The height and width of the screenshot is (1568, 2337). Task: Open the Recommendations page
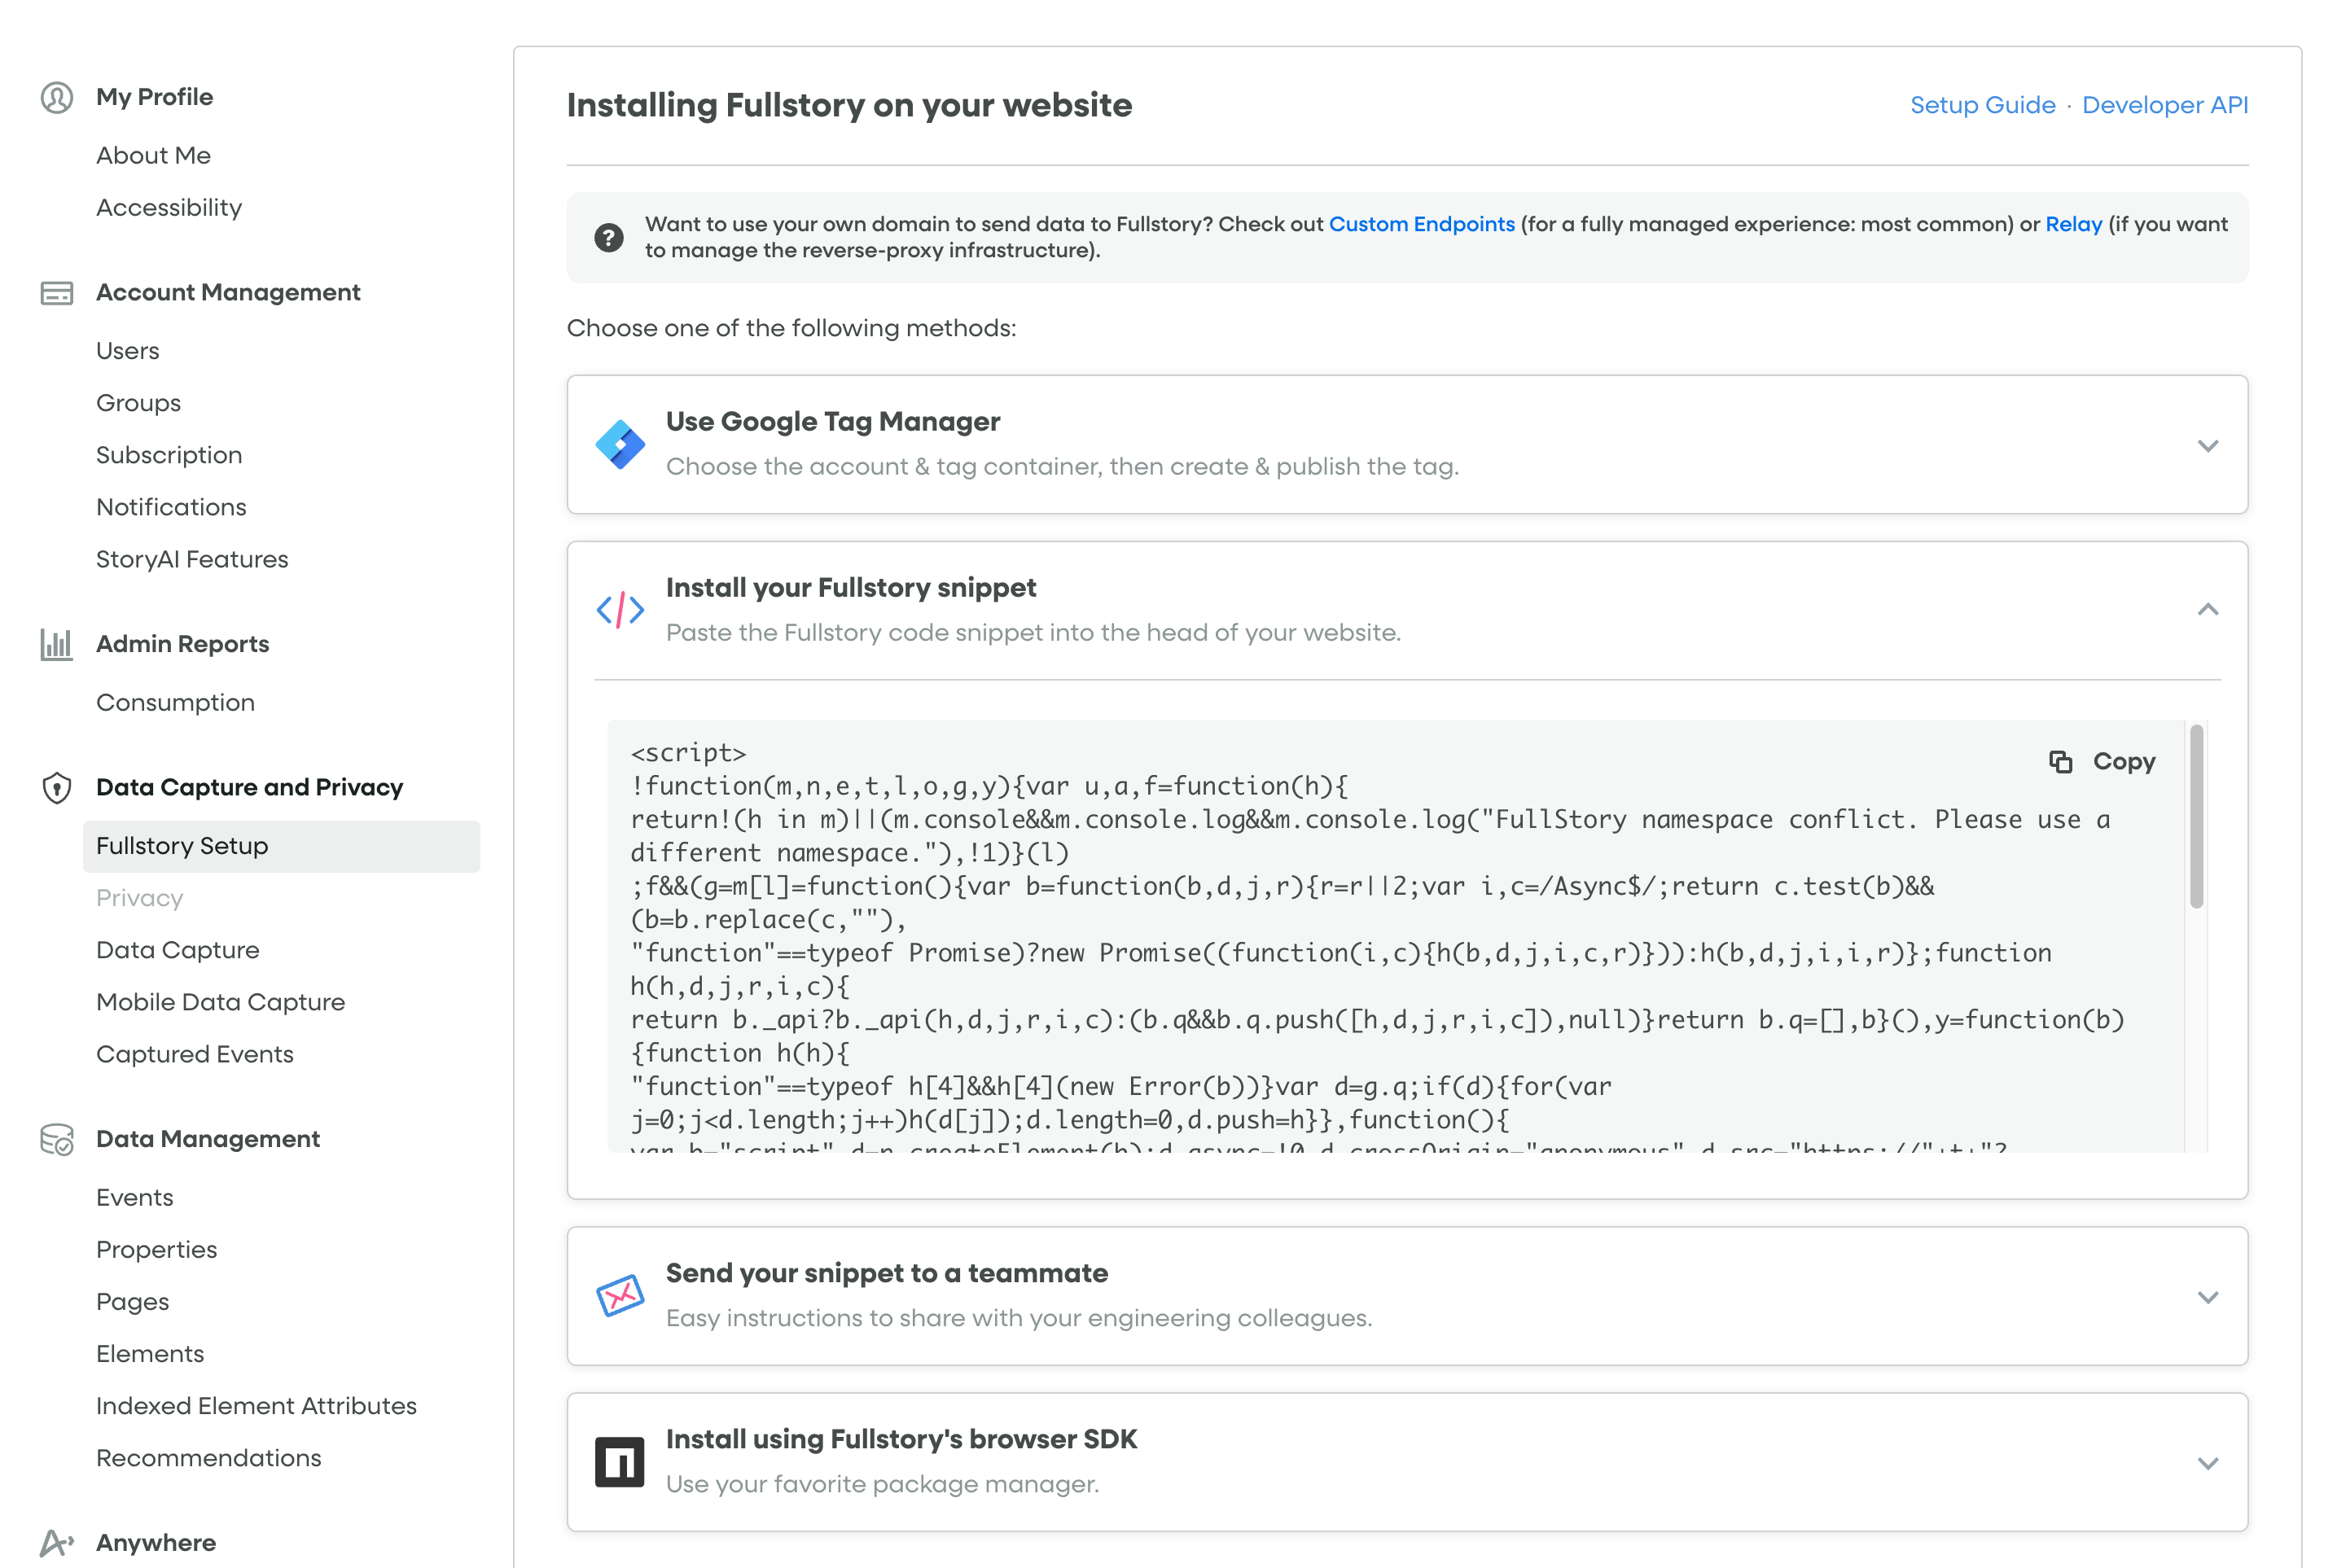click(x=209, y=1458)
